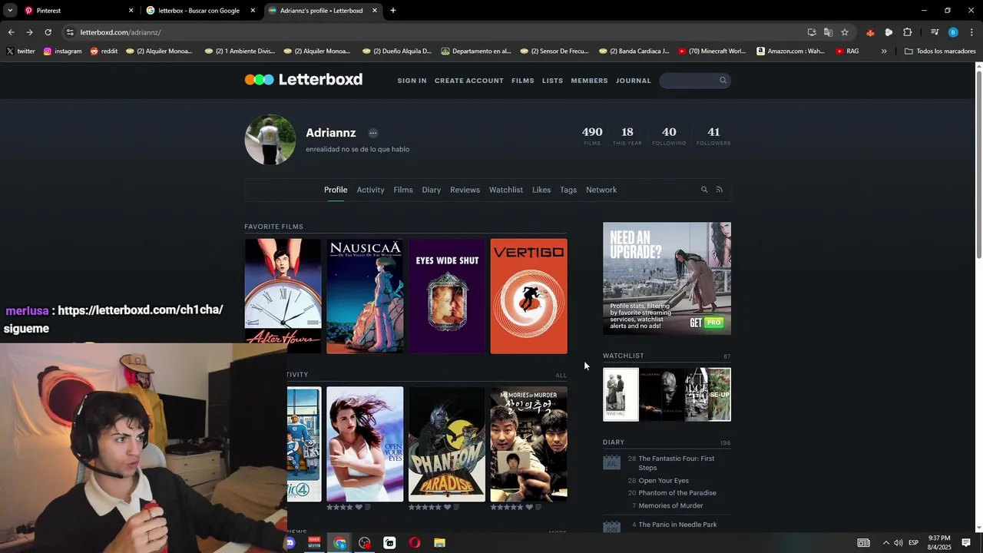
Task: Open diary entry The Panic in Needle Park
Action: pyautogui.click(x=677, y=525)
